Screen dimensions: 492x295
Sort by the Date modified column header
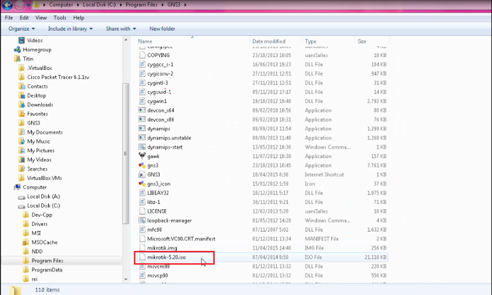pos(269,41)
